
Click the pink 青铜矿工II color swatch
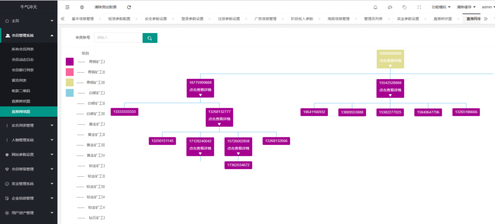click(70, 72)
